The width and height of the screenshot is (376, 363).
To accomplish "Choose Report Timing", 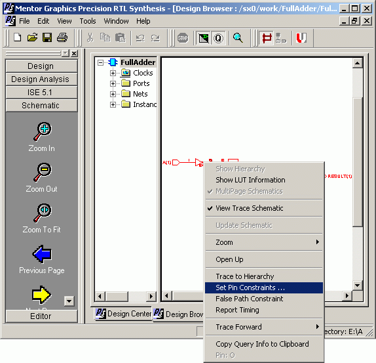I will [x=264, y=310].
